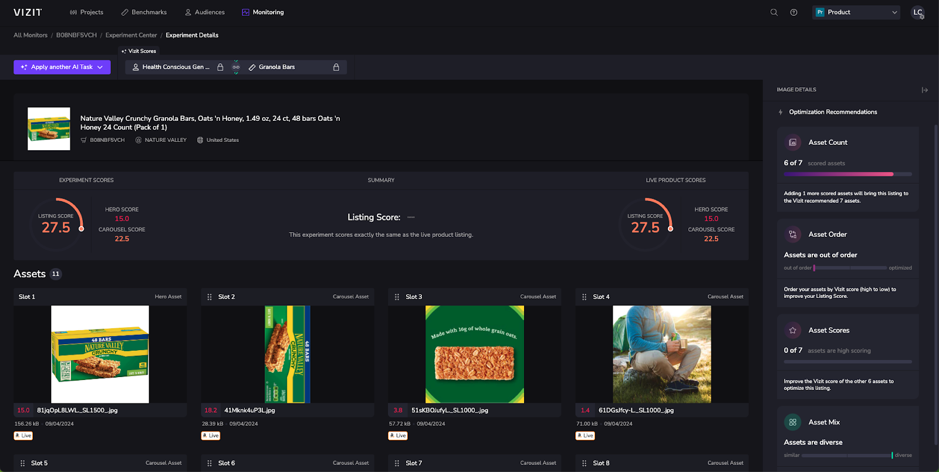This screenshot has height=472, width=939.
Task: Go to All Monitors breadcrumb
Action: coord(31,35)
